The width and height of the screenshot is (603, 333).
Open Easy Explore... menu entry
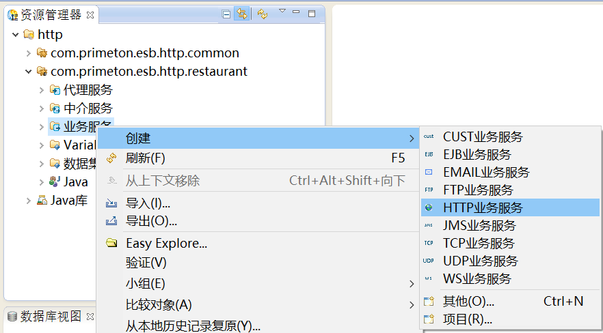pyautogui.click(x=166, y=244)
